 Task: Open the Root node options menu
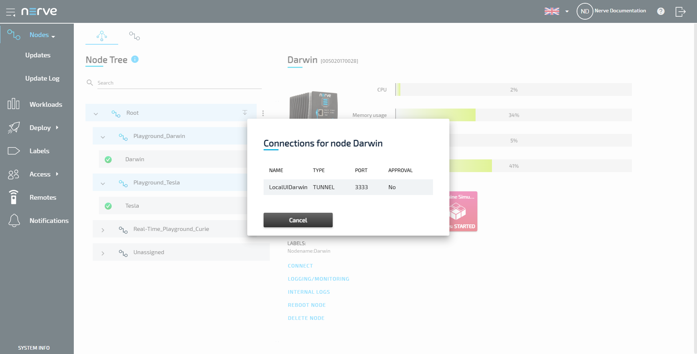point(263,113)
